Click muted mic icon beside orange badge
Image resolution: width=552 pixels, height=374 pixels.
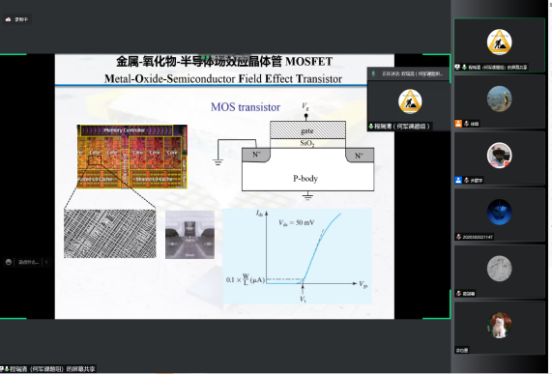click(466, 124)
